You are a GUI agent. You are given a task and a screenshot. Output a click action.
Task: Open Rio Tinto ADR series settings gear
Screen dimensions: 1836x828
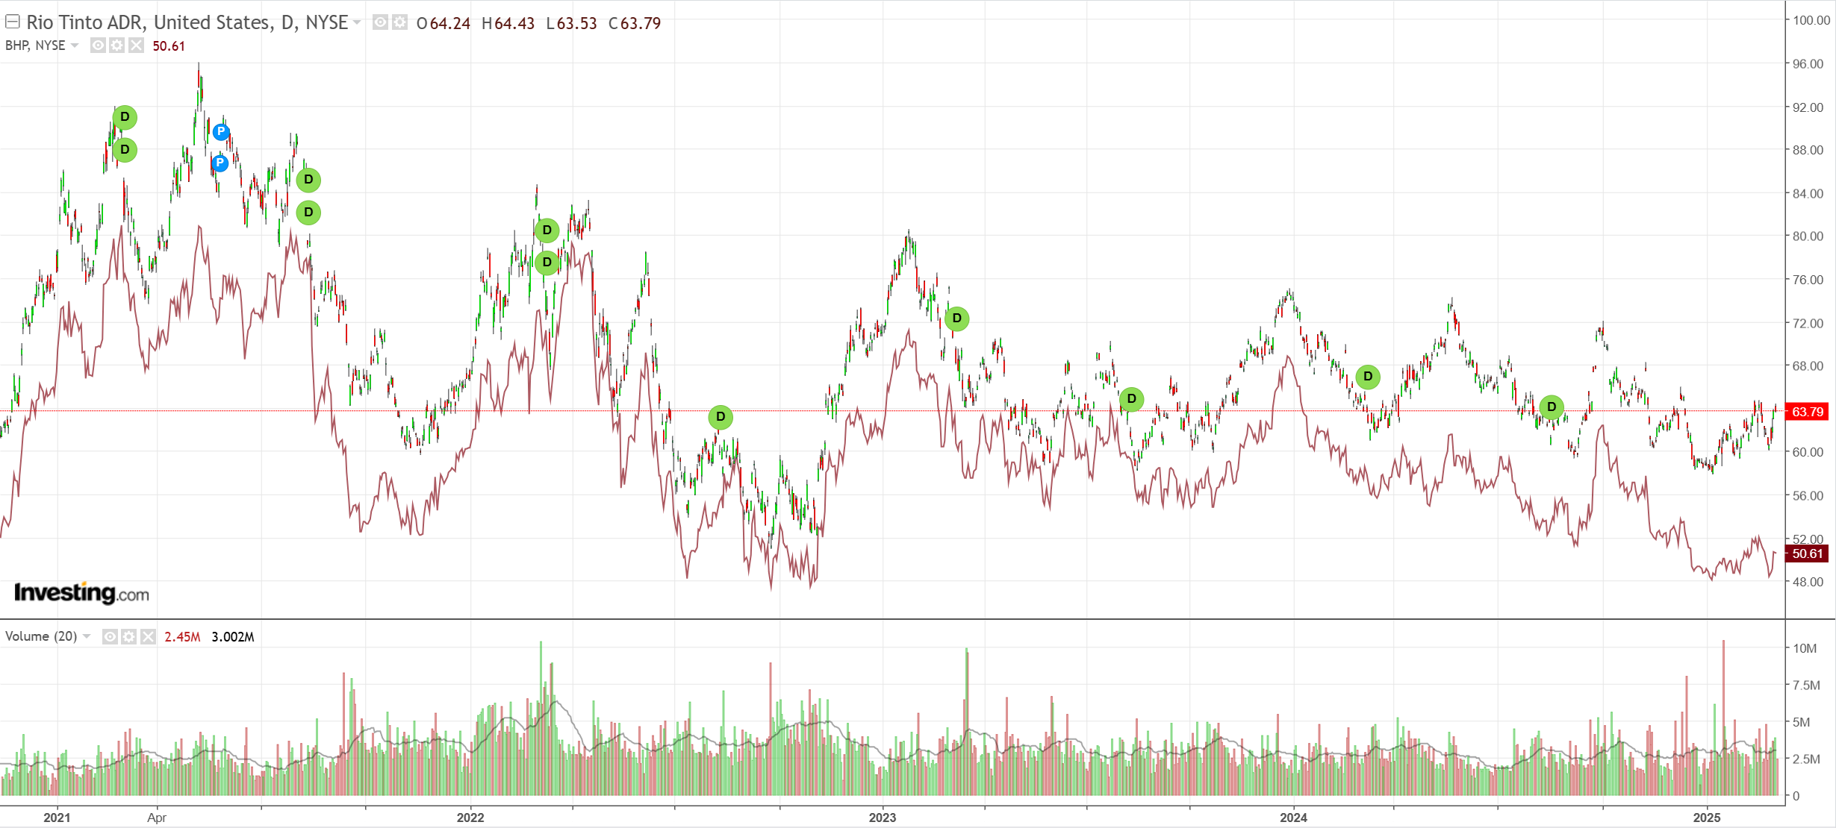(400, 22)
